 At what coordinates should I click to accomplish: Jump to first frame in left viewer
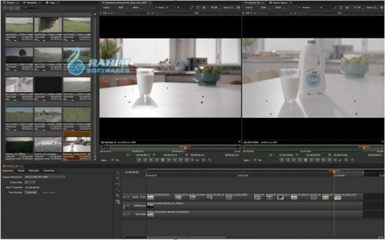(139, 159)
